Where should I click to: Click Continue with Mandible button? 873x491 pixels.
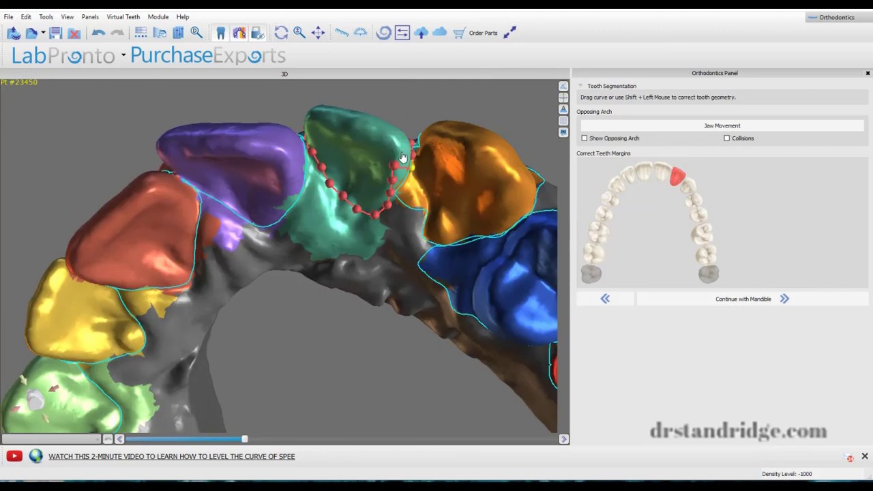click(752, 299)
